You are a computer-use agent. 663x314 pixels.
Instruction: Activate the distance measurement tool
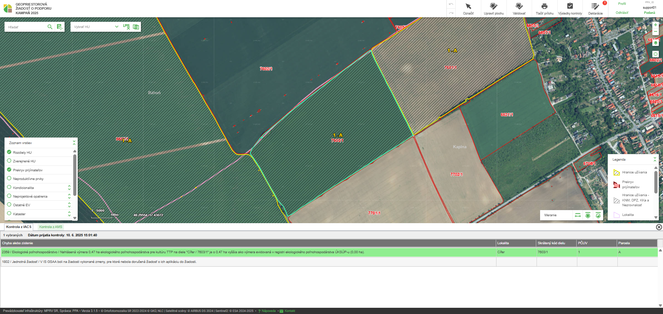pyautogui.click(x=578, y=215)
